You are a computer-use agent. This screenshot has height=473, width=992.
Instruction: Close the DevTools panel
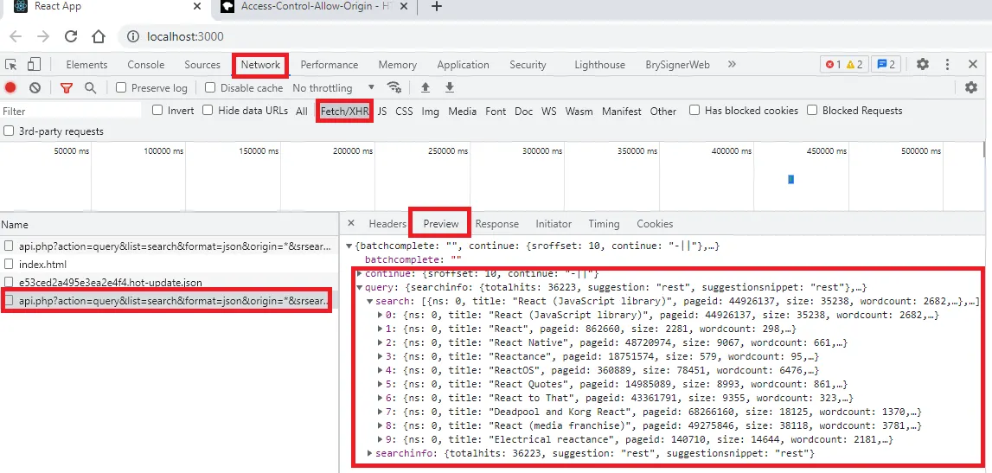point(974,65)
